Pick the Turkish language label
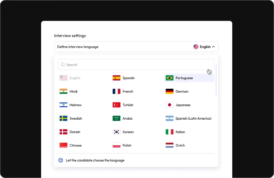 point(128,105)
